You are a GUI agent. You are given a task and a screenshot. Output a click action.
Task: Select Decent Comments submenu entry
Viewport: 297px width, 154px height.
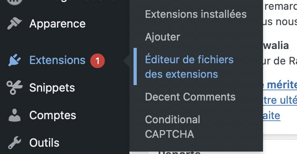(x=190, y=97)
